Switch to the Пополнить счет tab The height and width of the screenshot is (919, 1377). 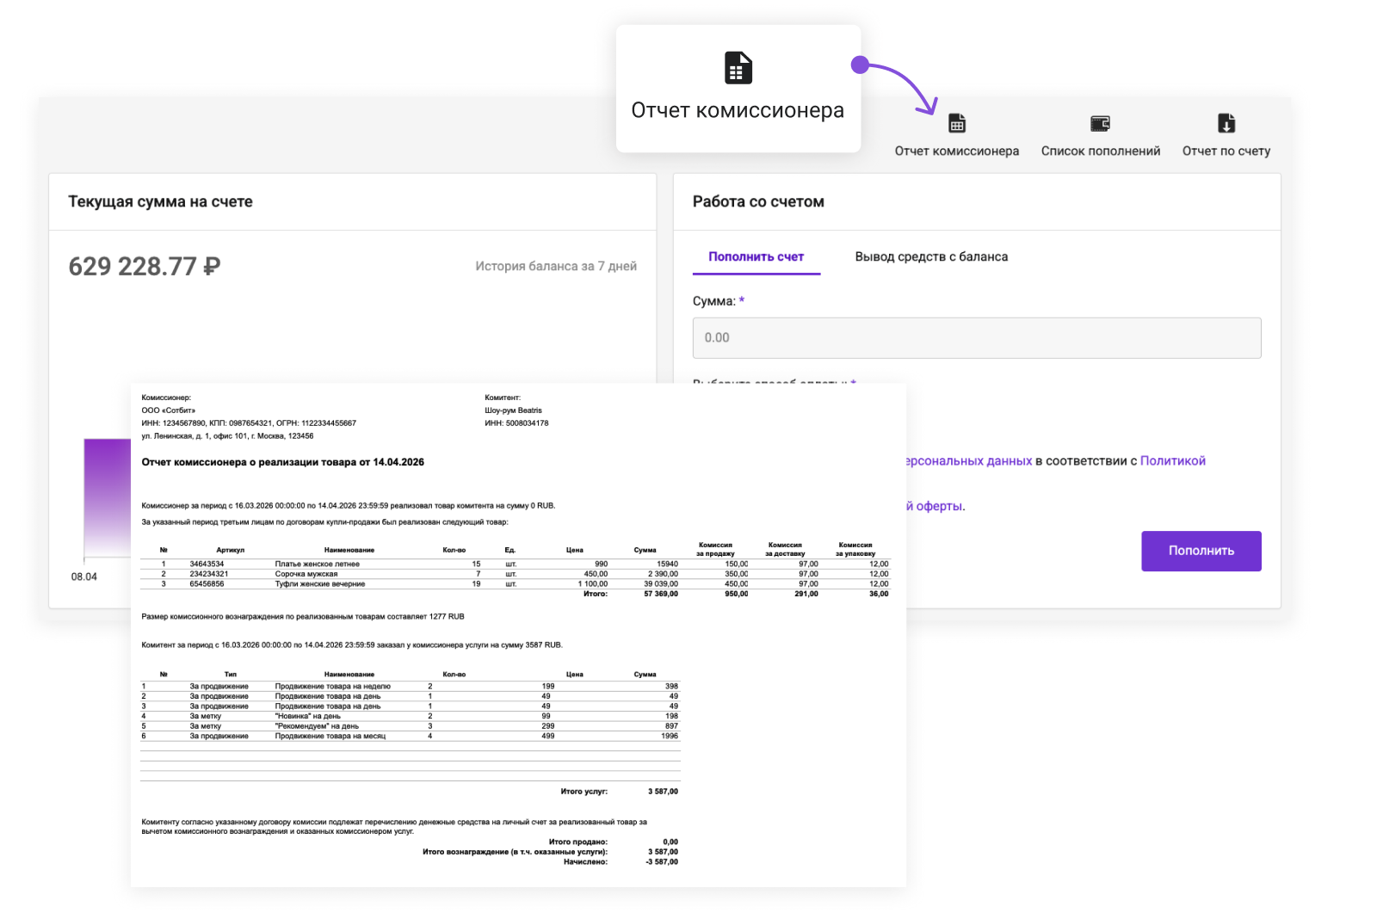coord(756,256)
